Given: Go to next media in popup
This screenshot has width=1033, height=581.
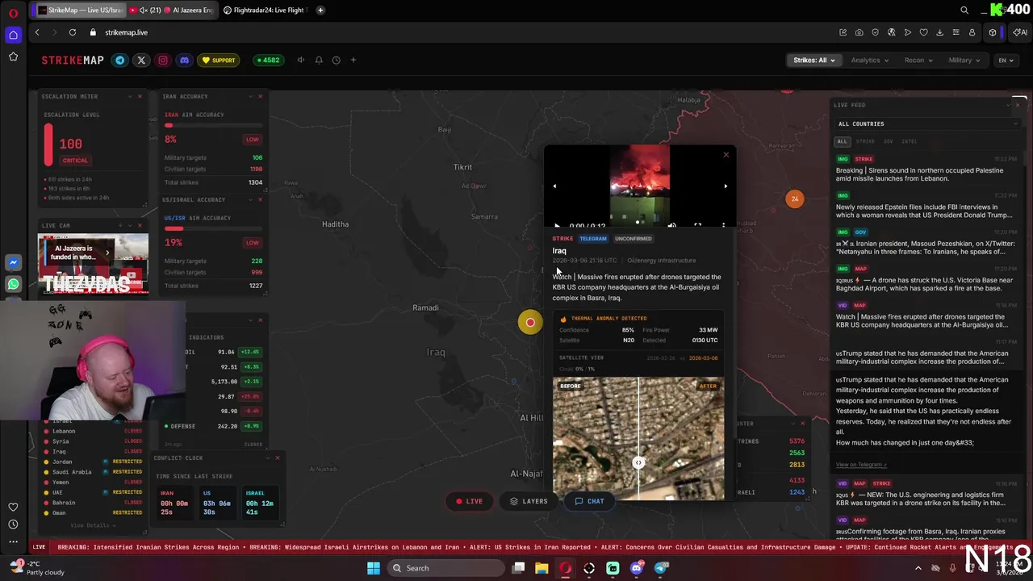Looking at the screenshot, I should 725,186.
